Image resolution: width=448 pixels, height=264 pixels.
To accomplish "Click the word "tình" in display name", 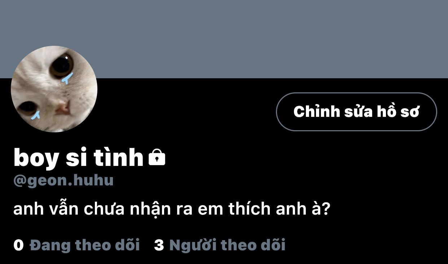I will point(118,157).
